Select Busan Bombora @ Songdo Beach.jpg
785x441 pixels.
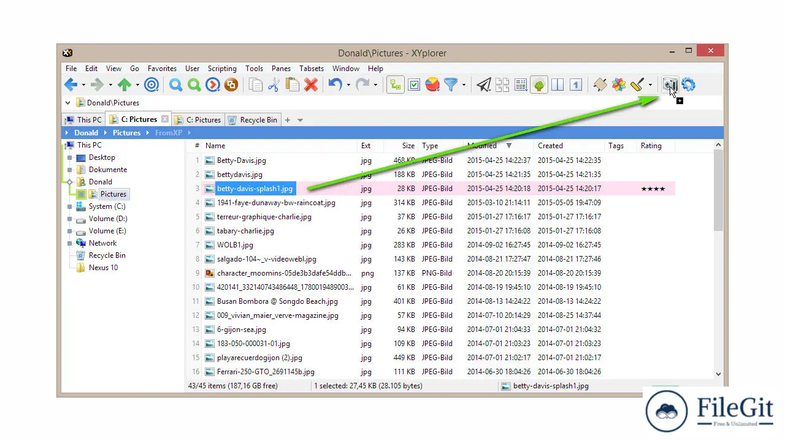click(277, 301)
